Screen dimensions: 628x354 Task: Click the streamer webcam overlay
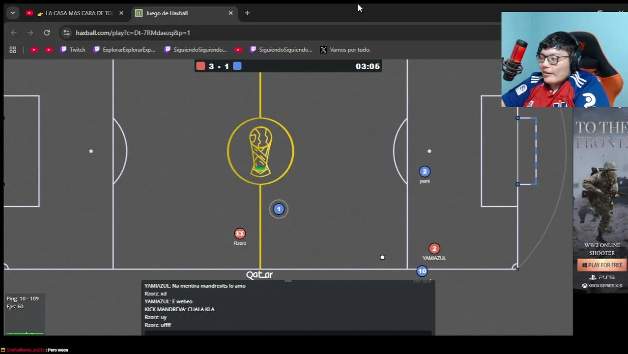(565, 59)
